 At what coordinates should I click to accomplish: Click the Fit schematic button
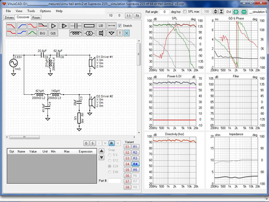[x=137, y=16]
